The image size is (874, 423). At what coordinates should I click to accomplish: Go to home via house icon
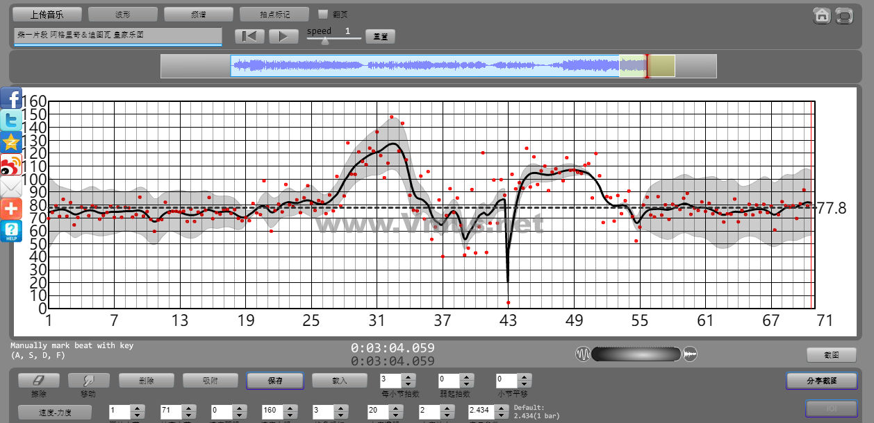click(x=822, y=15)
